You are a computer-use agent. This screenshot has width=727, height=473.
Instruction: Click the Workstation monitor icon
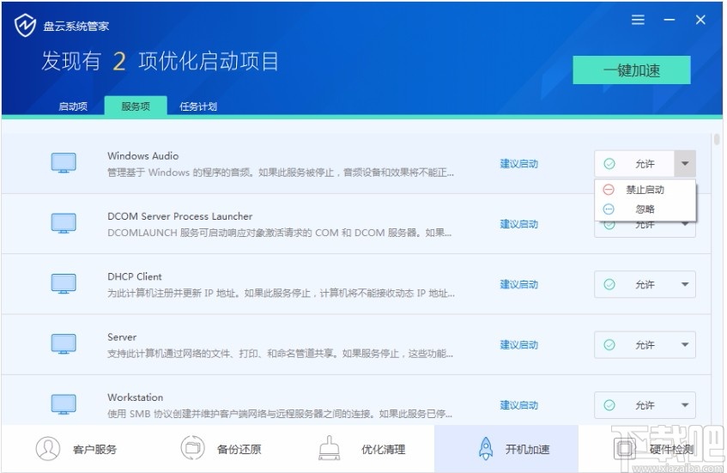coord(64,404)
